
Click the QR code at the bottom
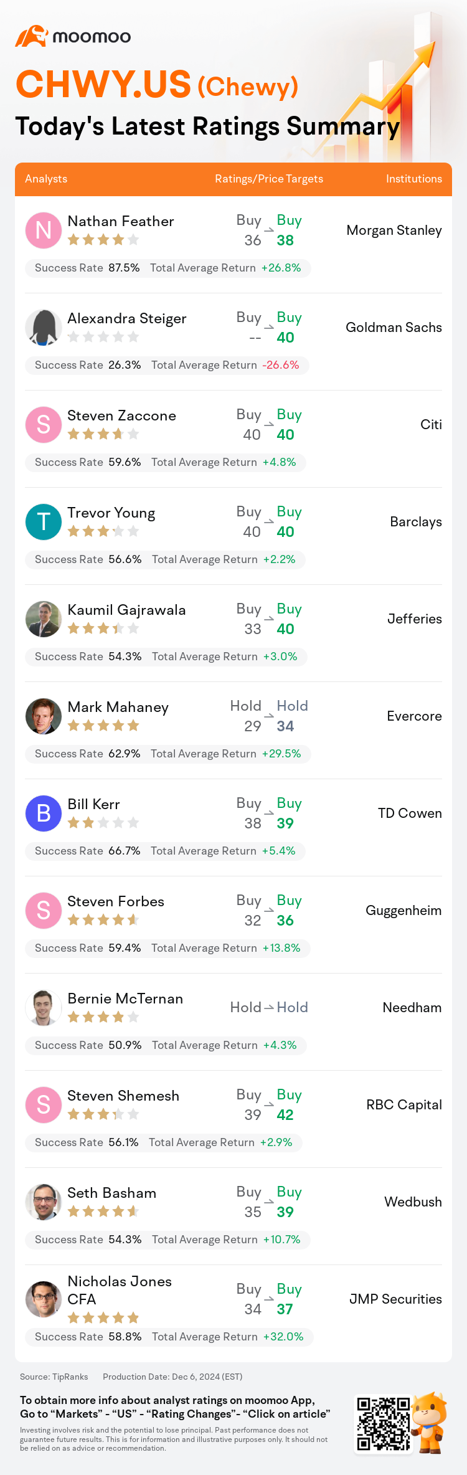pyautogui.click(x=383, y=1424)
